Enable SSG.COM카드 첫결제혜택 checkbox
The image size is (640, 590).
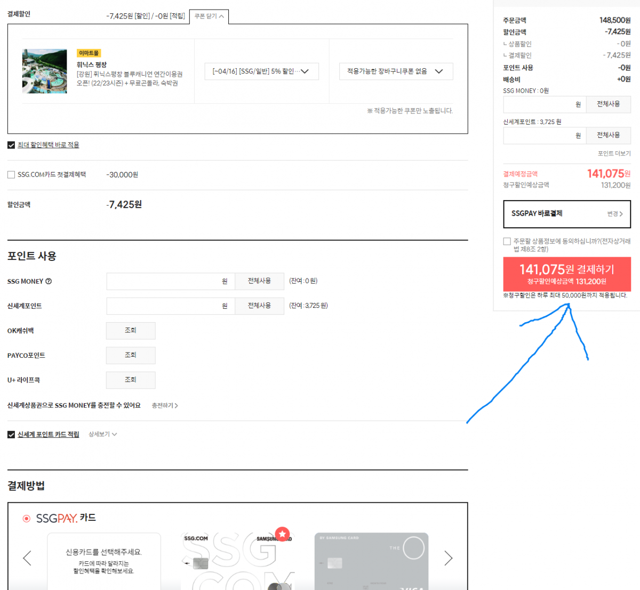point(11,175)
